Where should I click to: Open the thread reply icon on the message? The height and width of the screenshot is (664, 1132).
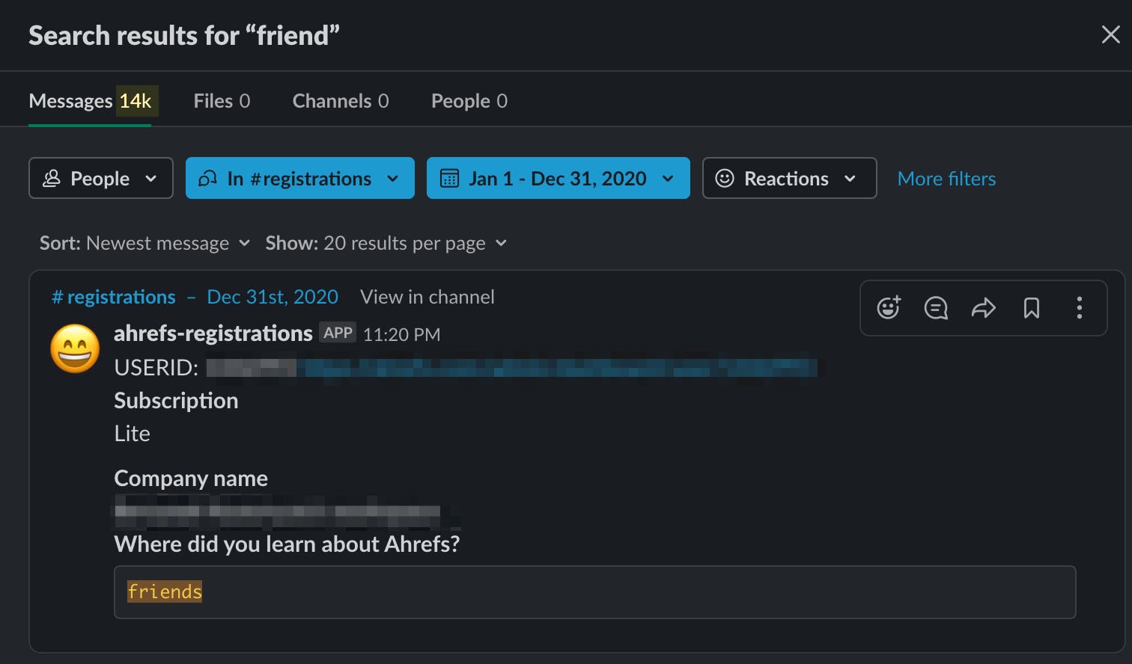tap(936, 307)
